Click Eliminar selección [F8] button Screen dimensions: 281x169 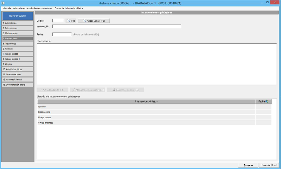126,90
